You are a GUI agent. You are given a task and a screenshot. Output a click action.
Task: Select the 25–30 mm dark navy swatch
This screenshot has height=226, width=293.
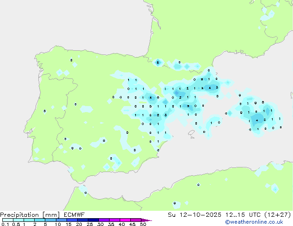coord(93,220)
